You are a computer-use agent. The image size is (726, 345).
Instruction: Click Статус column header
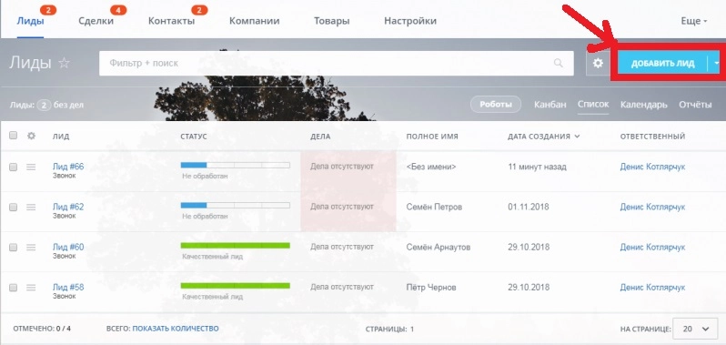tap(194, 137)
